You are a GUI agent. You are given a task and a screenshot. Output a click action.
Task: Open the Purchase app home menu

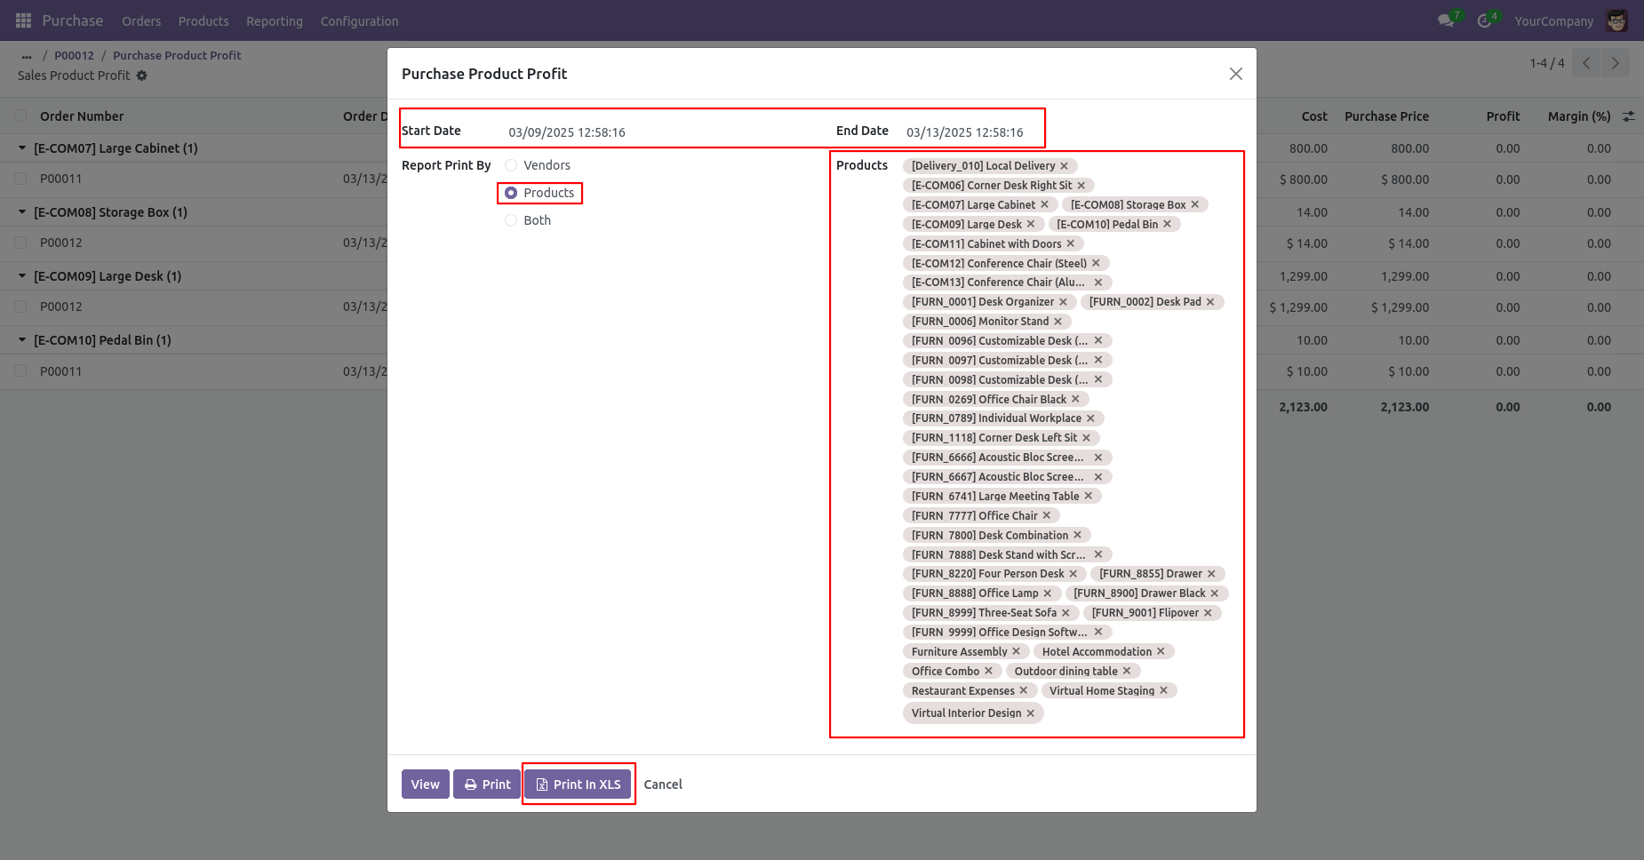click(73, 20)
